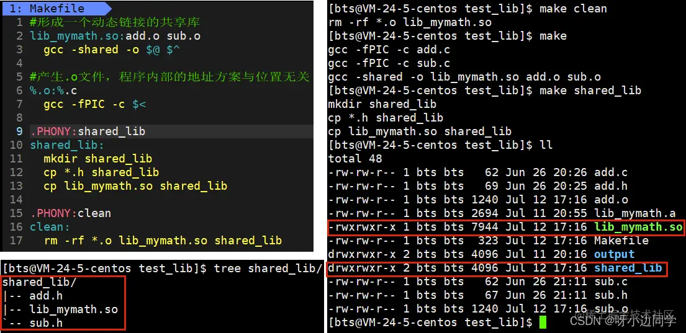Viewport: 686px width, 333px height.
Task: Click the 'lib_mymath.a' file name in the listing
Action: [635, 213]
